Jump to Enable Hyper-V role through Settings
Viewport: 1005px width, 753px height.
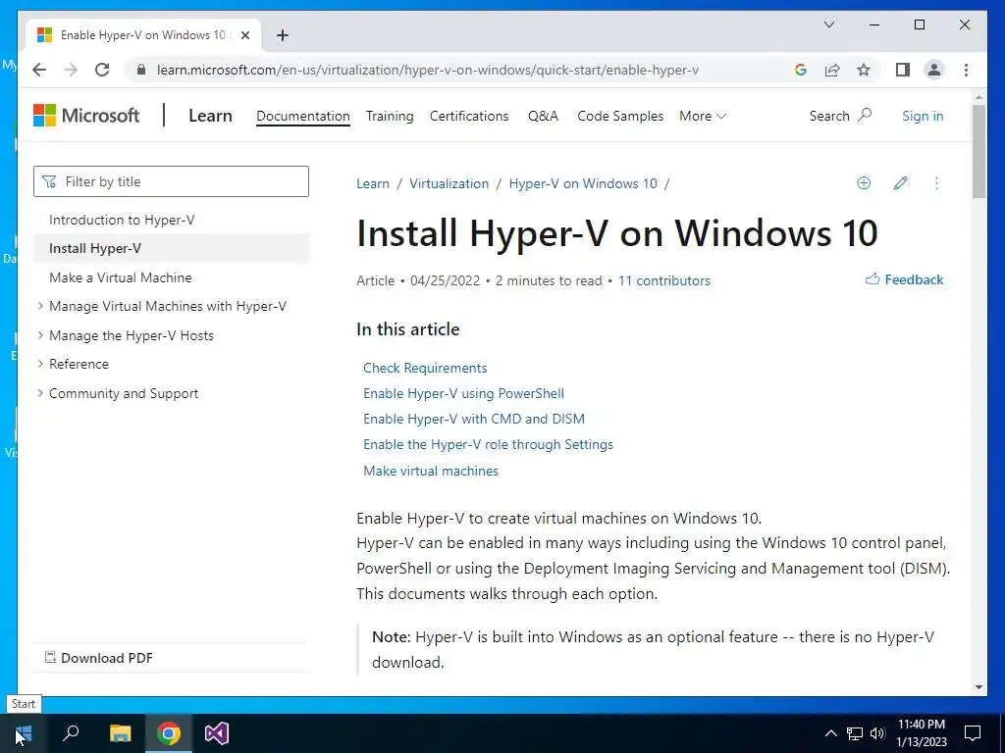pos(488,444)
